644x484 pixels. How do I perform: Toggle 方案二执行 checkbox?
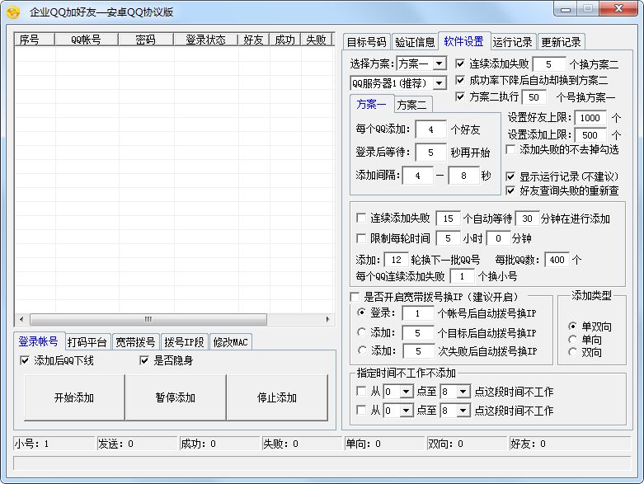(x=460, y=96)
